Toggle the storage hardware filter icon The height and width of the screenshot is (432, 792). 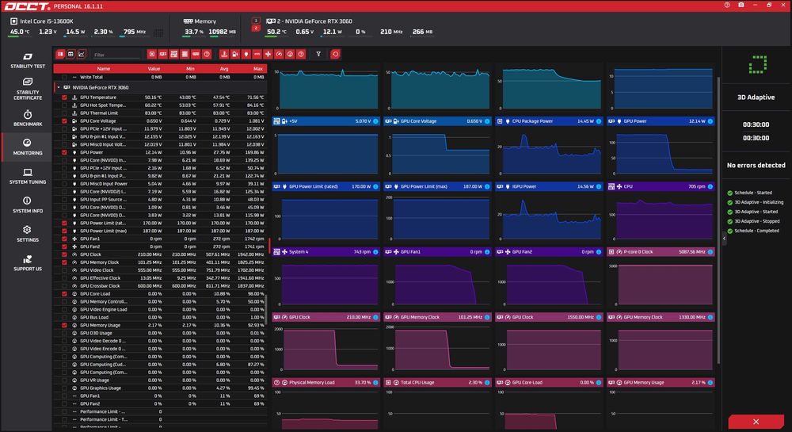(185, 54)
